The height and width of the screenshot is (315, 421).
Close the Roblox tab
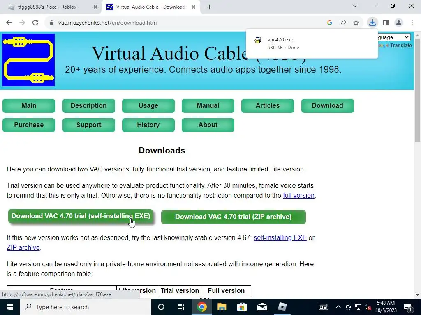(x=95, y=7)
